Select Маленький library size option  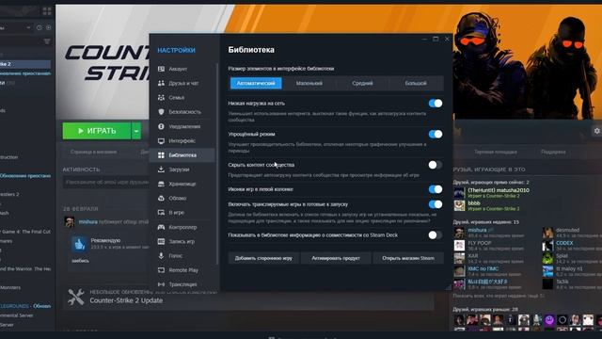[309, 83]
